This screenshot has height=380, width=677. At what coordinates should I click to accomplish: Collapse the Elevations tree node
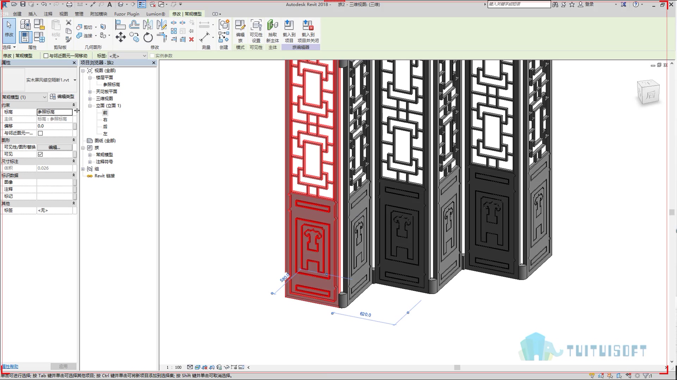click(90, 106)
